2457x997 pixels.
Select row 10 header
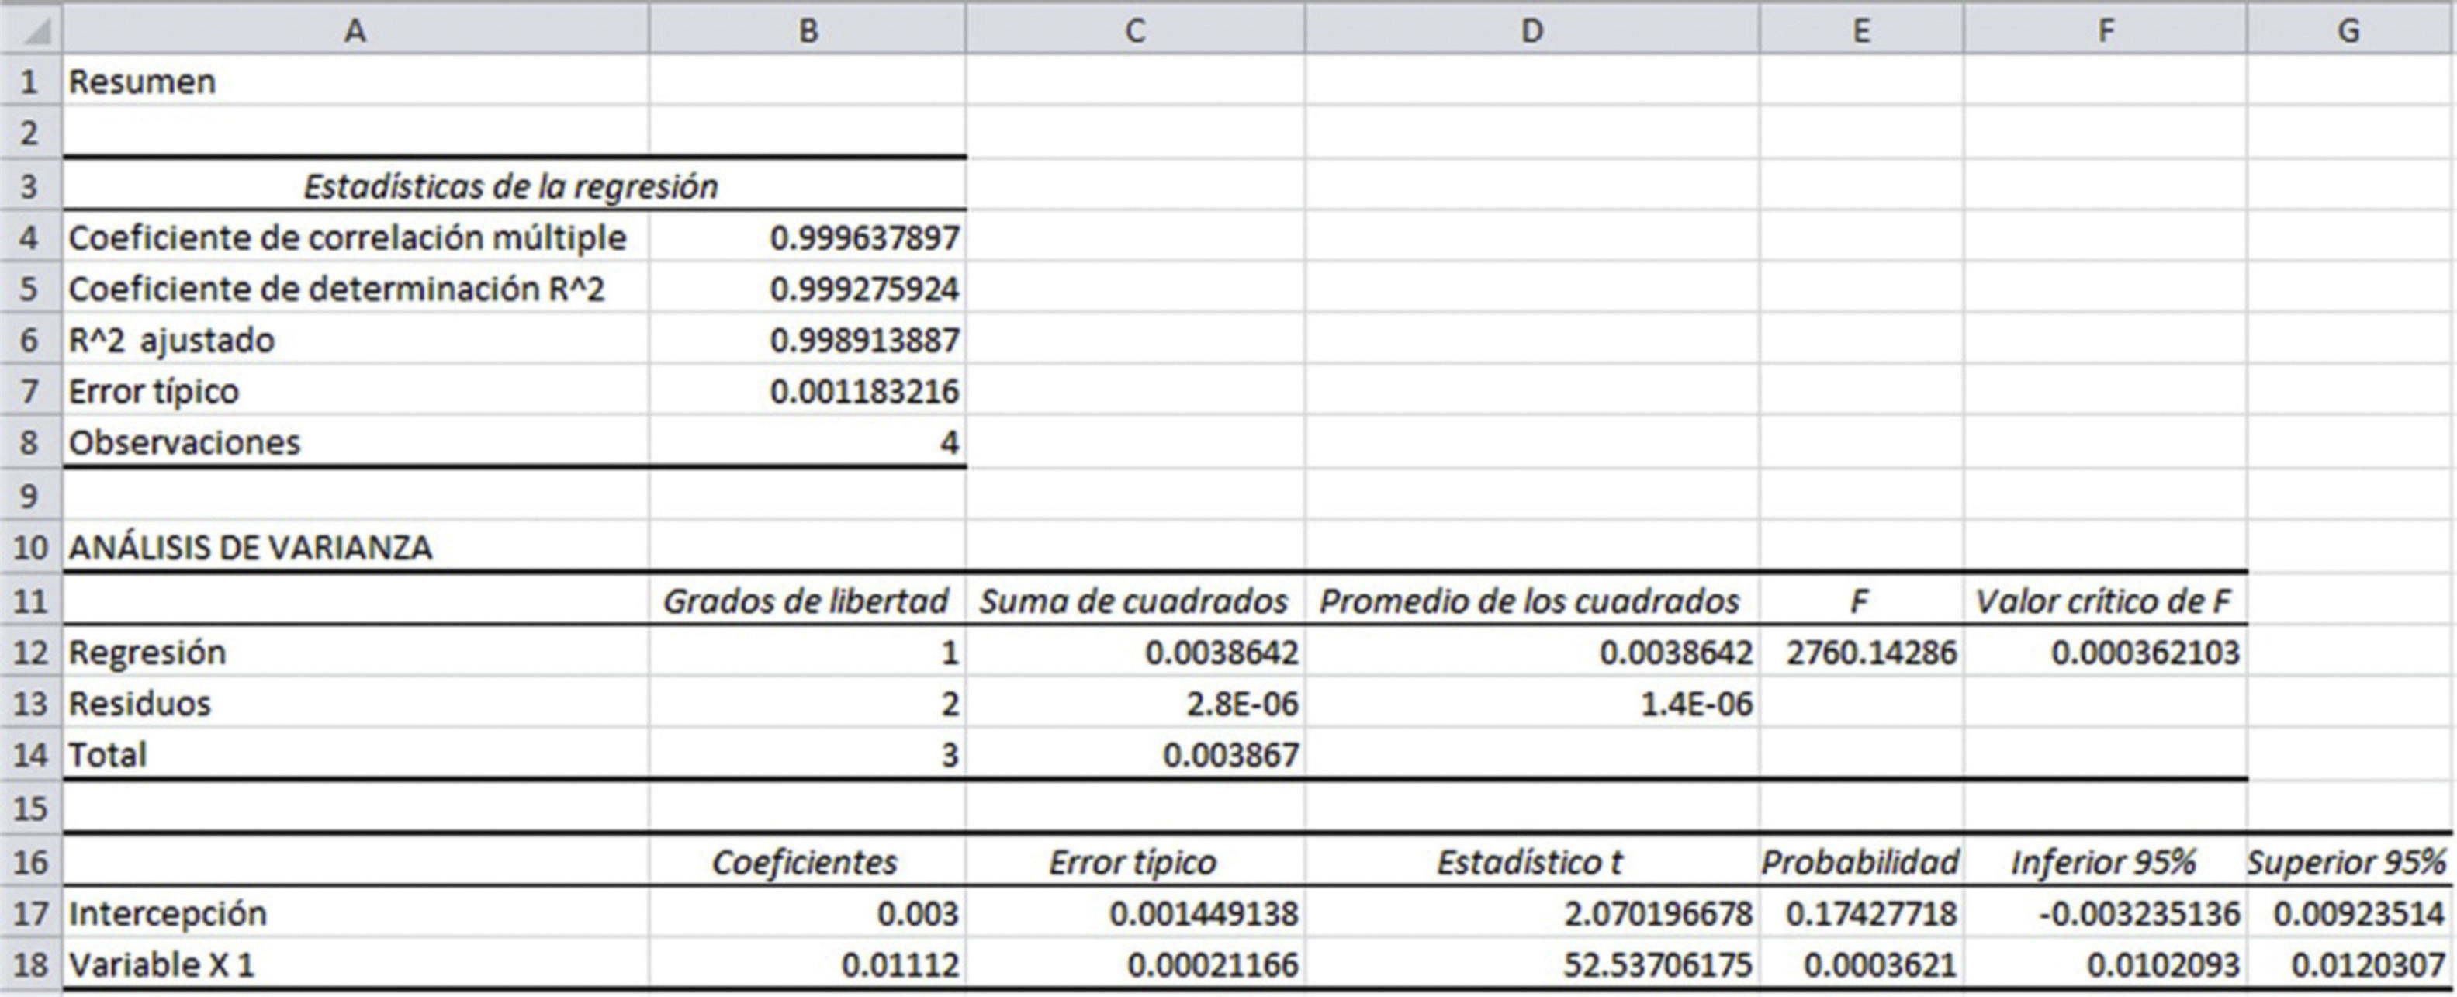pyautogui.click(x=30, y=548)
